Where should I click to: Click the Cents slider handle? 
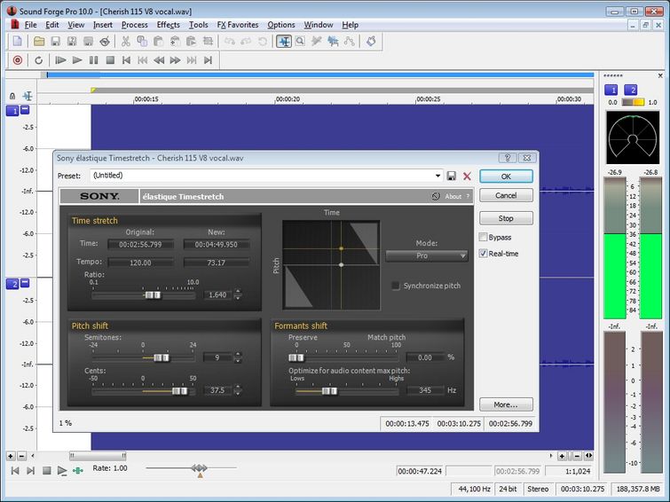click(179, 391)
